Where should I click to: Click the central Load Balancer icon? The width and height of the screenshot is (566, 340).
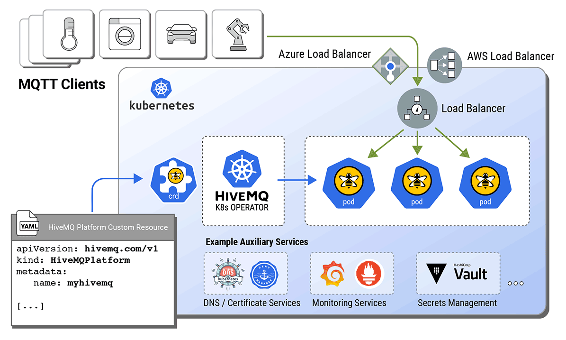pos(417,108)
